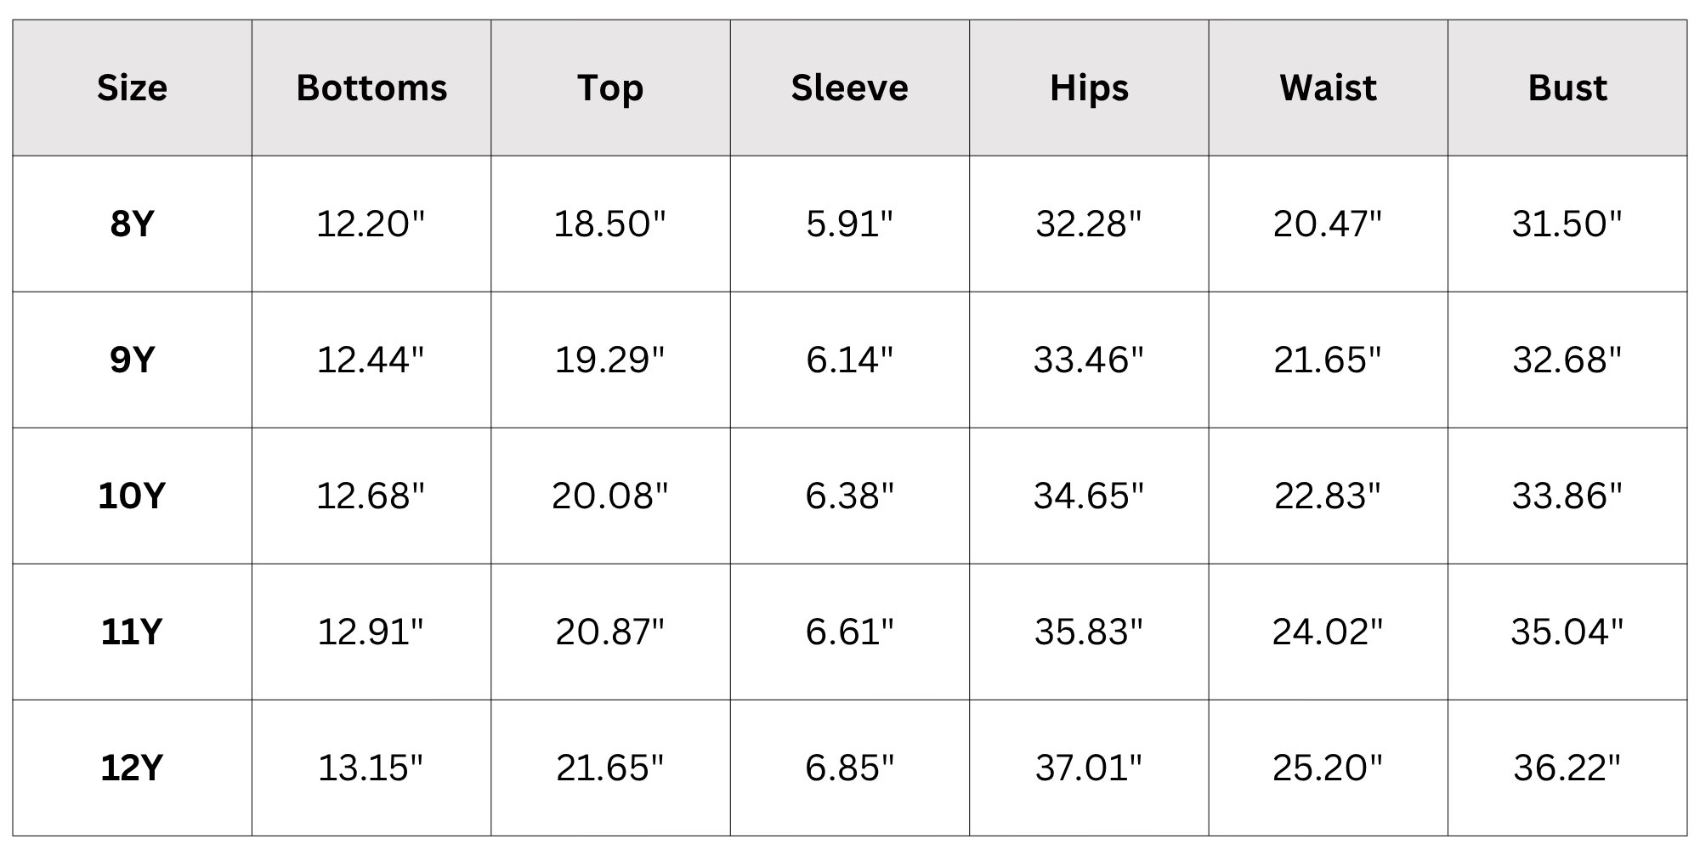
Task: Select the Waist column header
Action: (x=1328, y=88)
